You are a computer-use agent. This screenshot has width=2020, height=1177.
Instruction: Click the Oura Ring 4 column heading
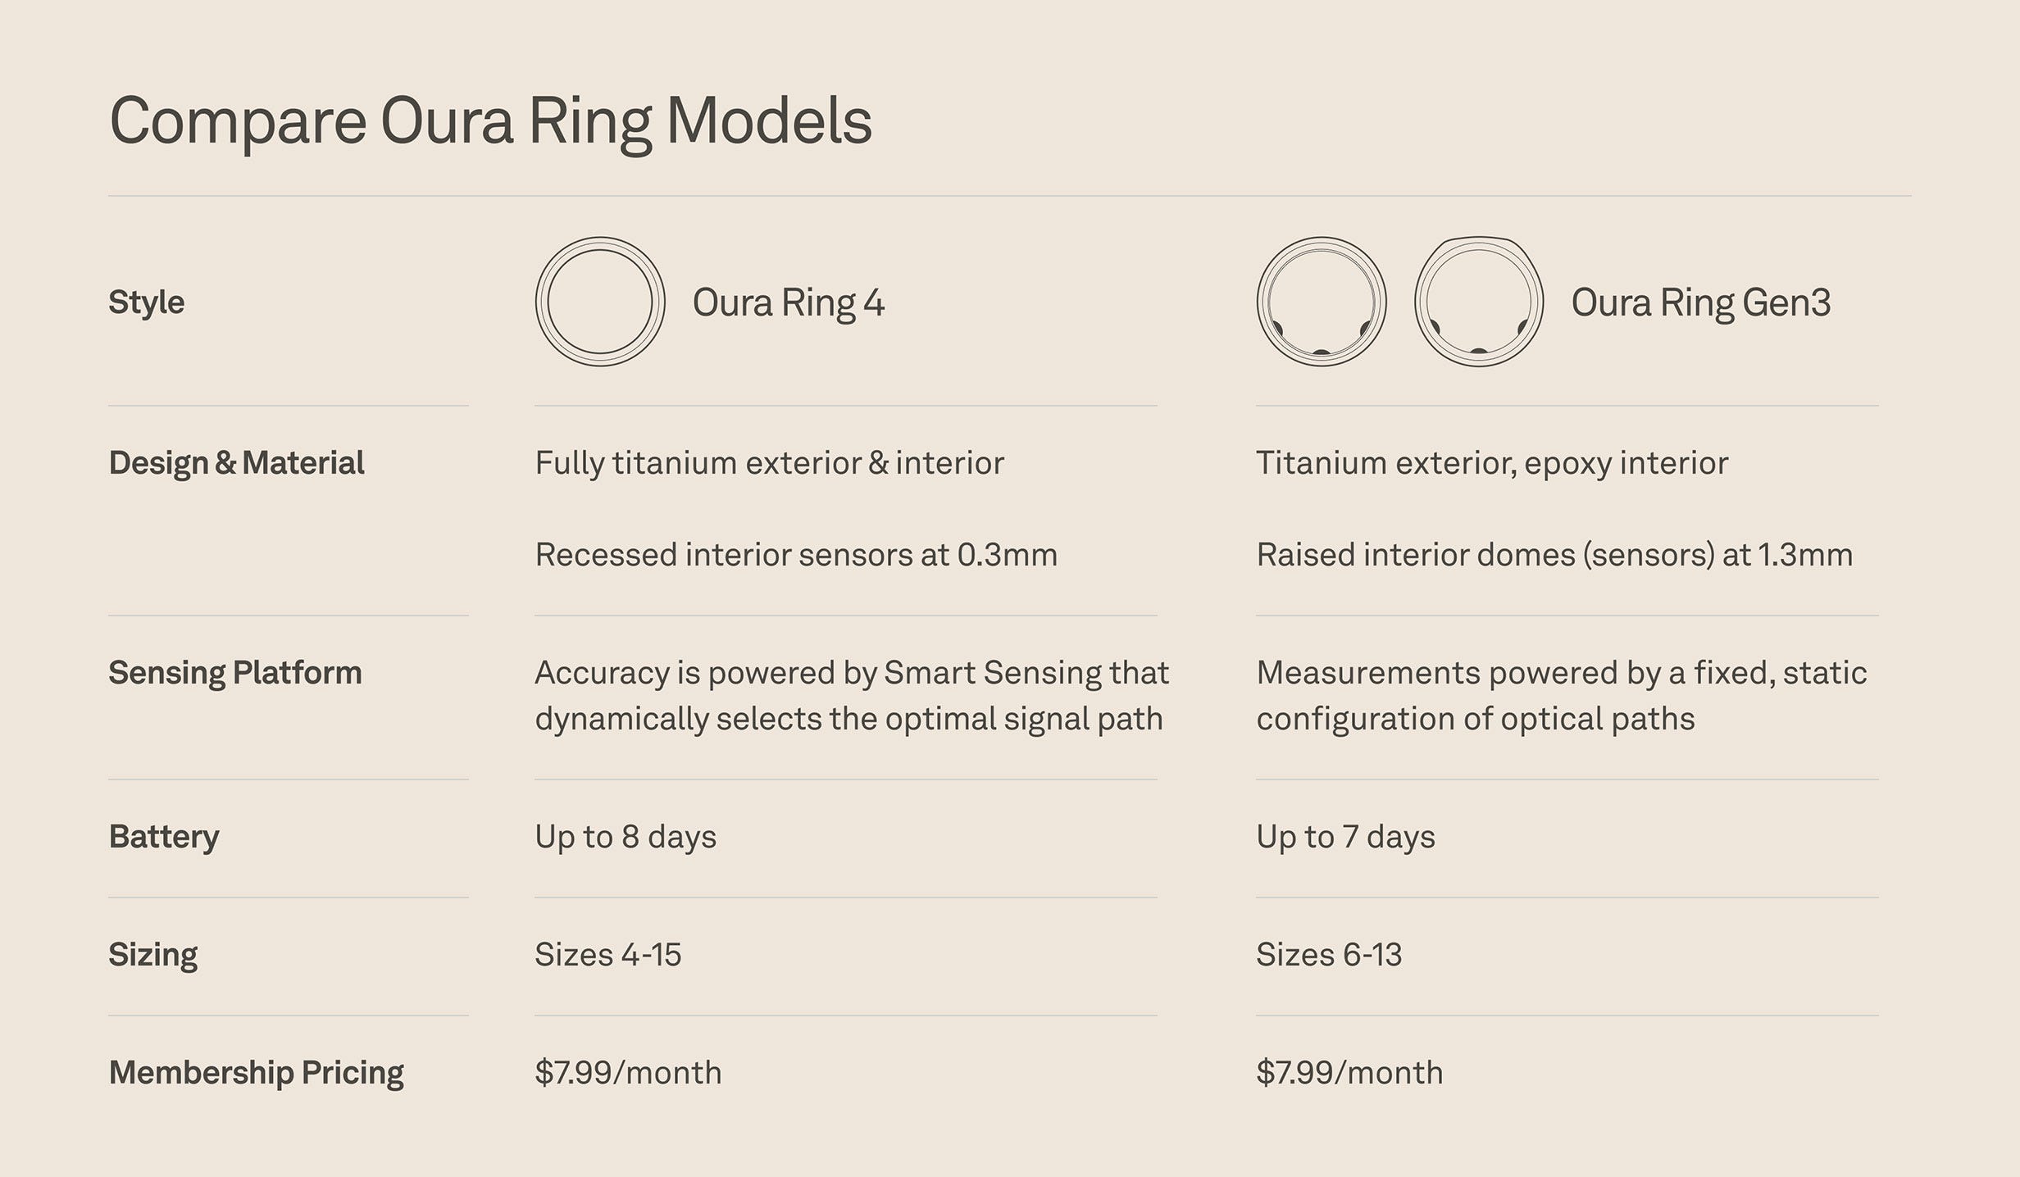pos(789,302)
